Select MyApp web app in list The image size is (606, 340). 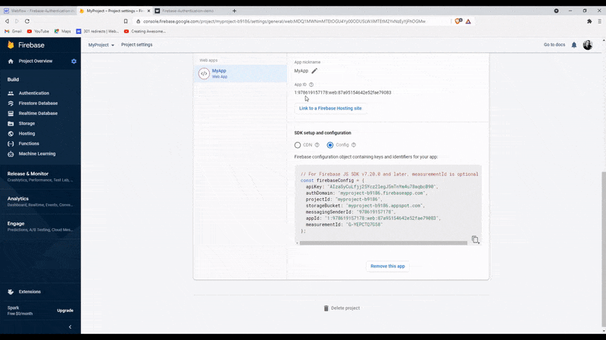click(240, 73)
